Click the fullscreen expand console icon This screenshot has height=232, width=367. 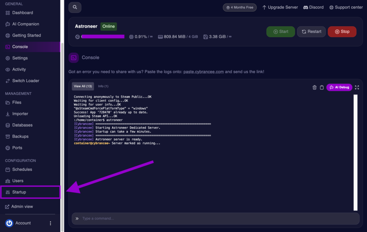357,87
